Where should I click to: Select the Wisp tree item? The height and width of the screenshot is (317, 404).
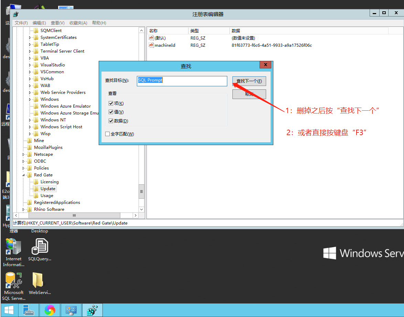pyautogui.click(x=45, y=134)
